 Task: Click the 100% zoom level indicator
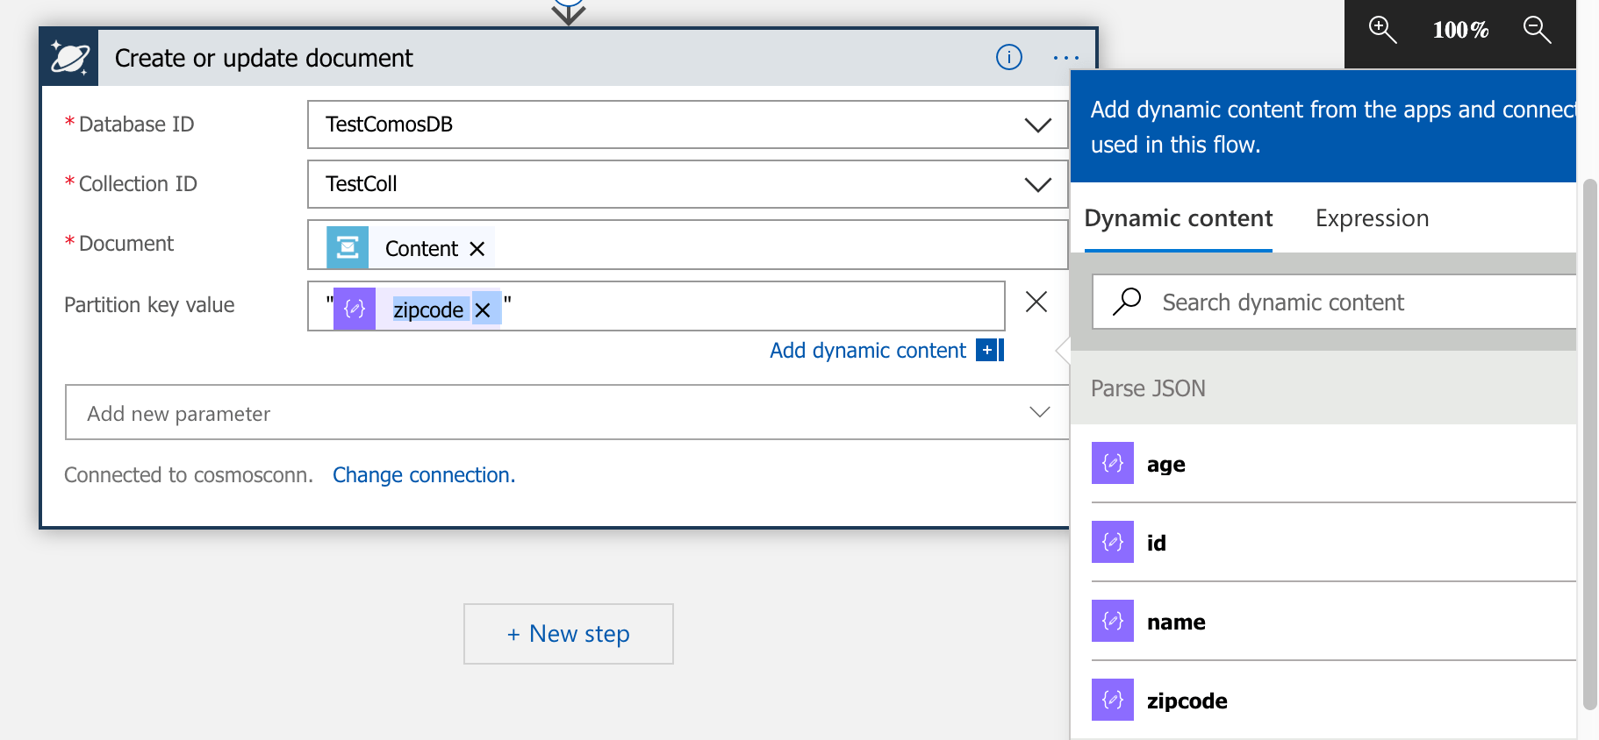[x=1460, y=31]
